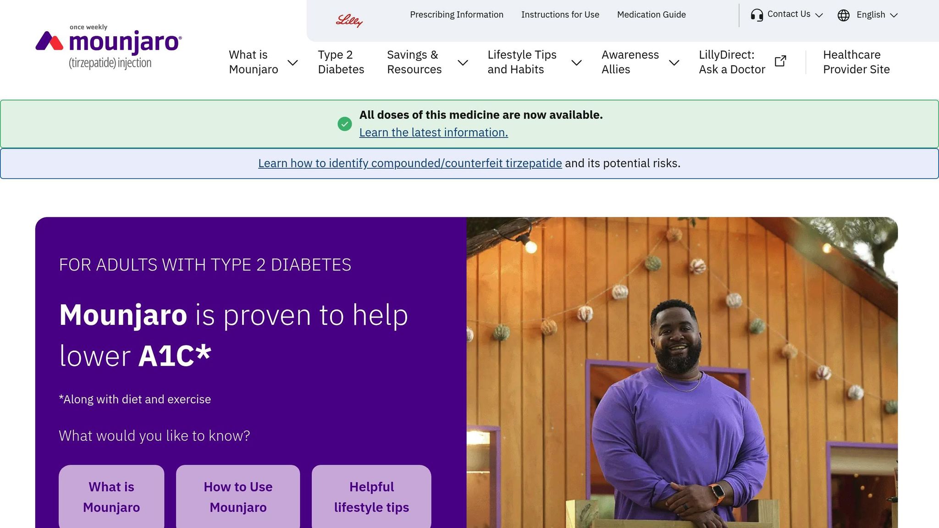Go to Healthcare Provider Site

(x=856, y=62)
